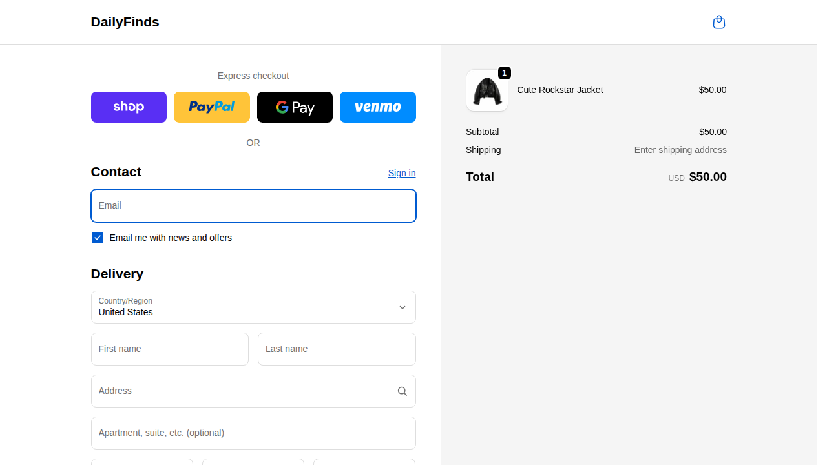This screenshot has height=465, width=827.
Task: Click the DailyFinds store logo
Action: (125, 22)
